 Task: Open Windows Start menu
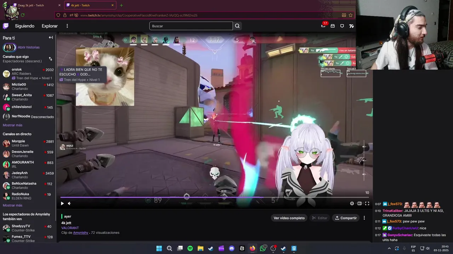(159, 248)
